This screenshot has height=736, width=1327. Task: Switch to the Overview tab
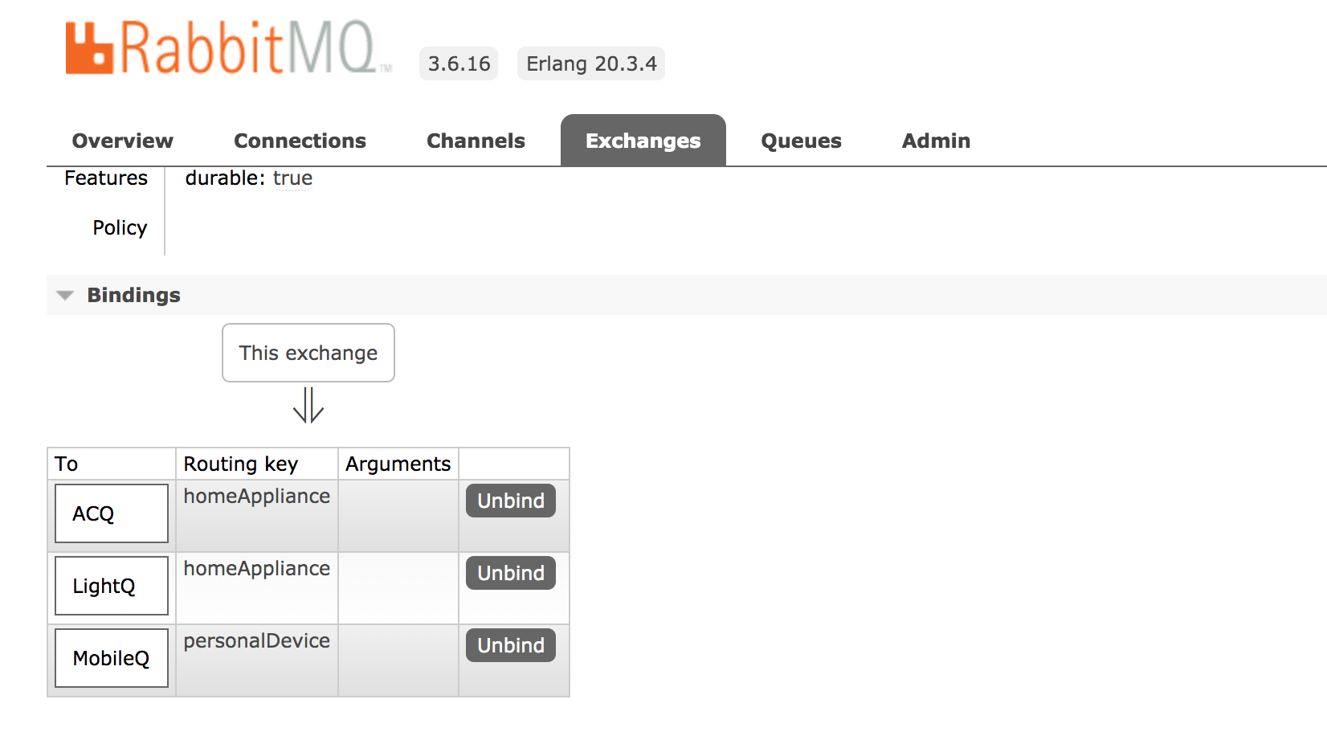click(122, 141)
